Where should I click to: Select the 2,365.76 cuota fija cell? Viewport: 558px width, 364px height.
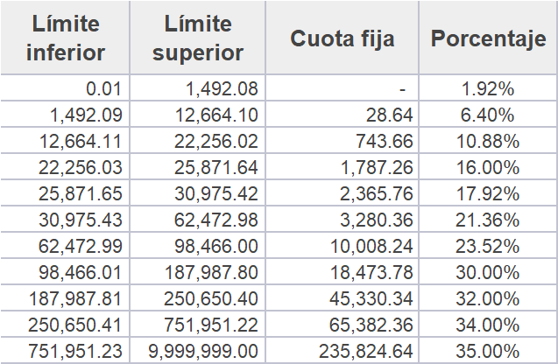(x=342, y=193)
